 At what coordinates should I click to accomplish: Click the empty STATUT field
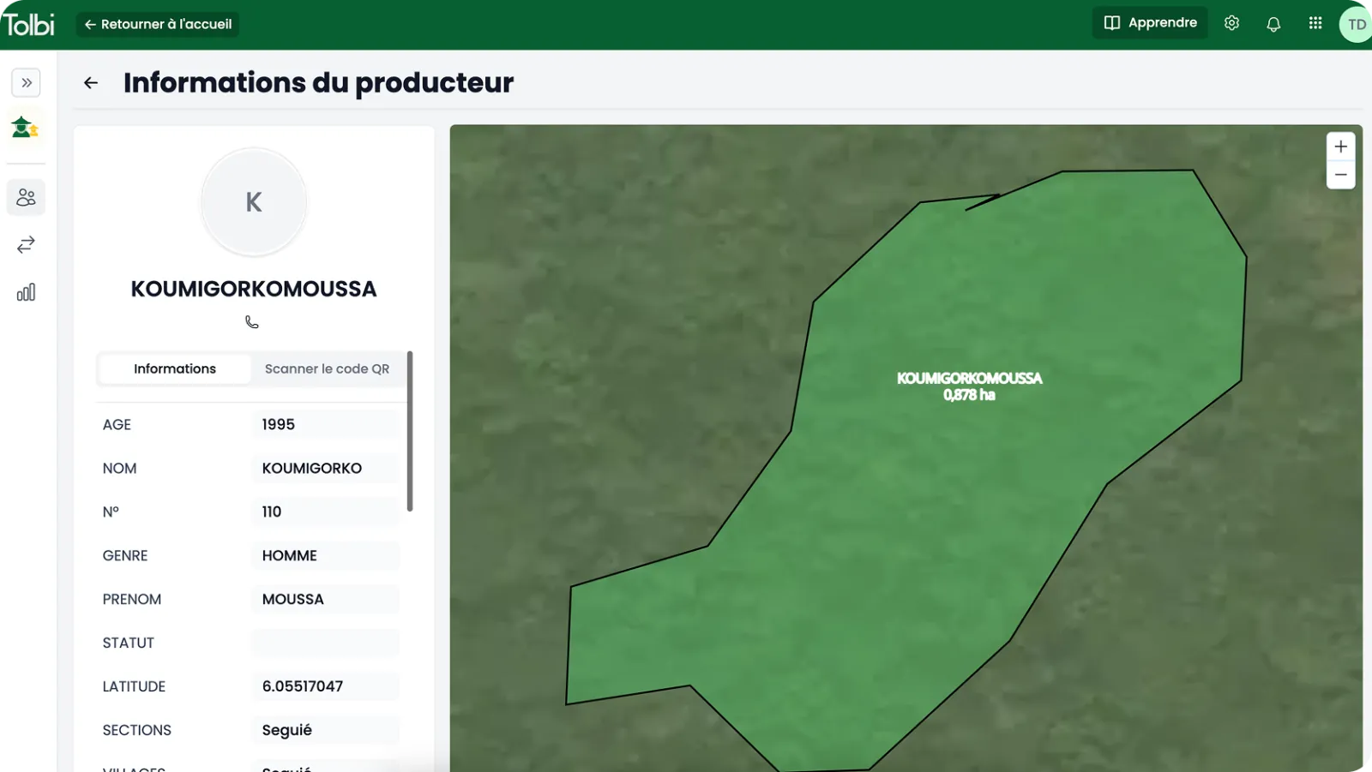(x=326, y=643)
